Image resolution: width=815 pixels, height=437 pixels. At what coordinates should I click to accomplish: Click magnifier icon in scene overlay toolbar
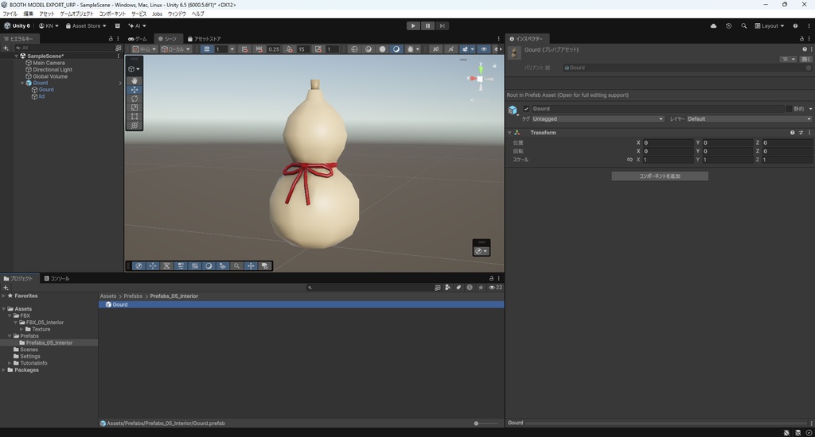point(236,265)
